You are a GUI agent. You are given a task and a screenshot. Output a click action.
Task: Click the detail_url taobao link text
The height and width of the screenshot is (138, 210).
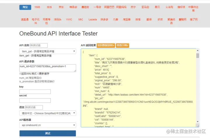(137, 95)
